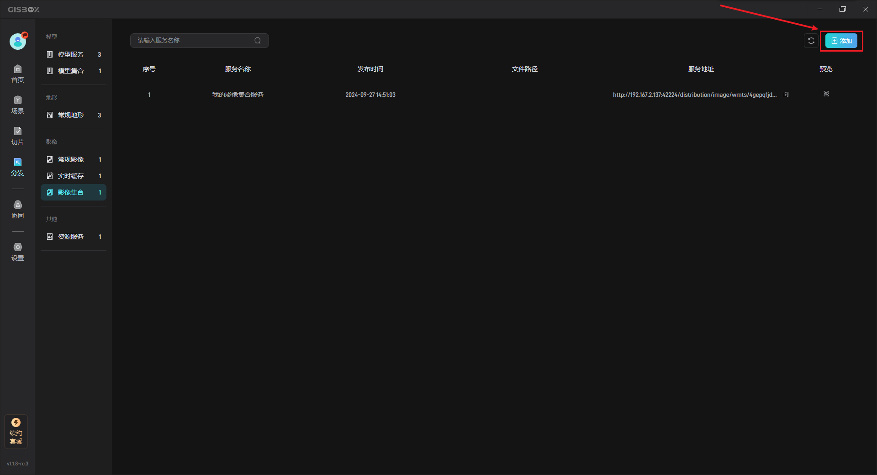Select the 我的影像集合服务 name cell
Screen dimensions: 877x475
[238, 95]
